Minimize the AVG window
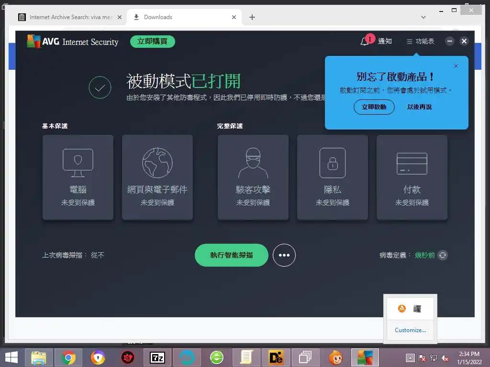Screen dimensions: 490x367 (x=450, y=41)
